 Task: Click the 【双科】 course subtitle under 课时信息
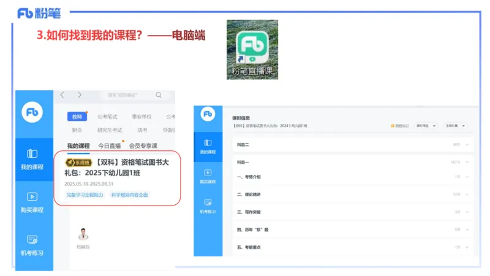tap(269, 126)
